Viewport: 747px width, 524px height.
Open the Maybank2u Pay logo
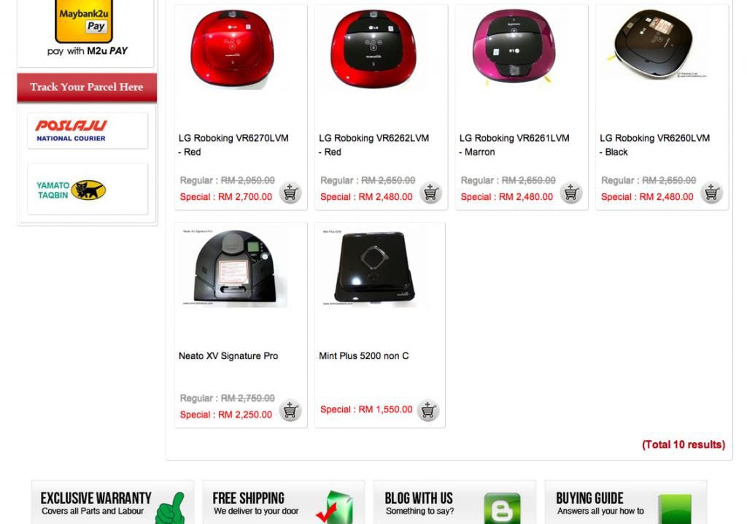[84, 21]
